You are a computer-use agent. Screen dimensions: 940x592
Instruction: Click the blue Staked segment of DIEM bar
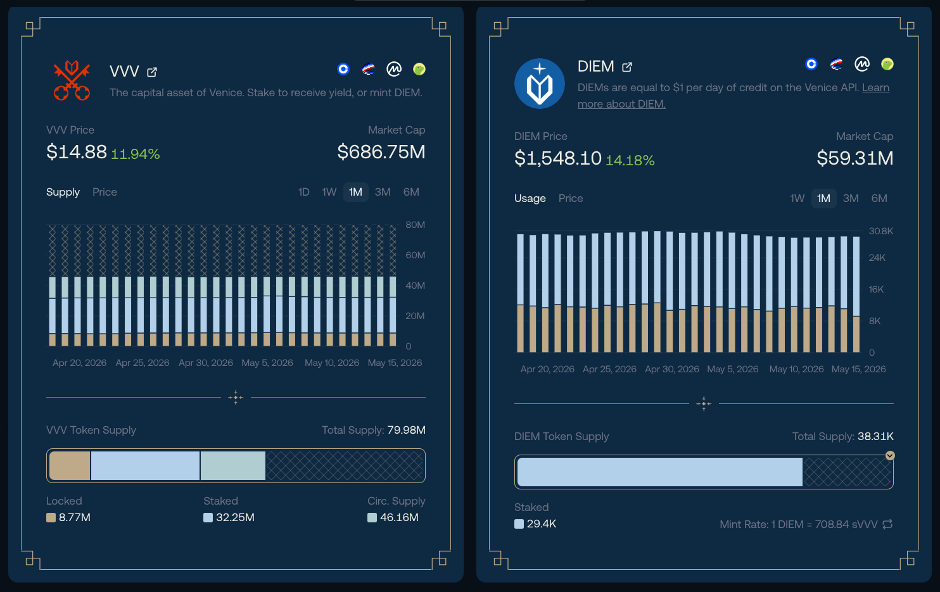tap(660, 472)
